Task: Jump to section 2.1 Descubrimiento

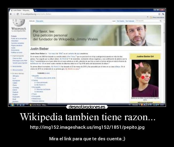Action: (41, 83)
